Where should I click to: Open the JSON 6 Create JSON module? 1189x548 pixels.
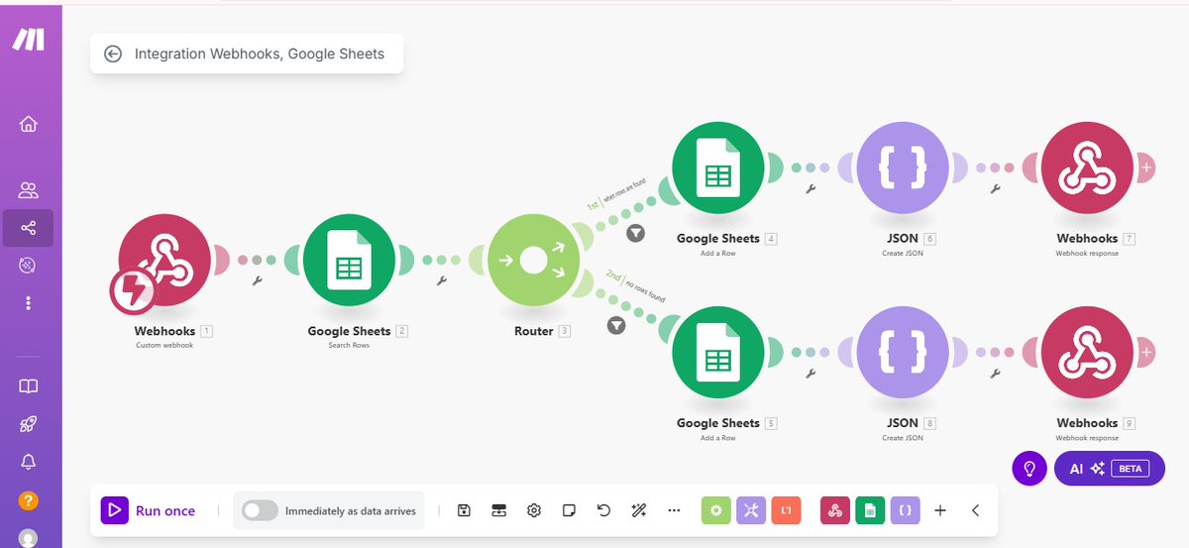point(903,168)
